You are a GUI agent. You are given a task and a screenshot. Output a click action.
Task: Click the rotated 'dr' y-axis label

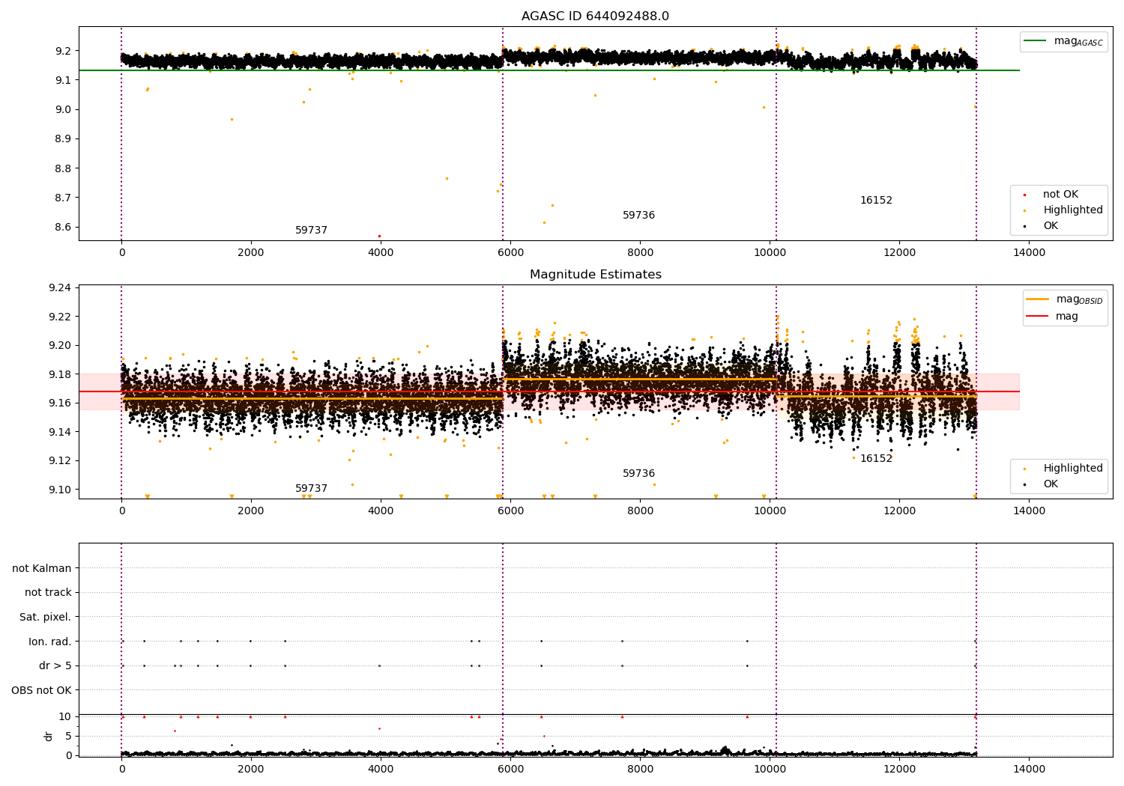pos(49,736)
